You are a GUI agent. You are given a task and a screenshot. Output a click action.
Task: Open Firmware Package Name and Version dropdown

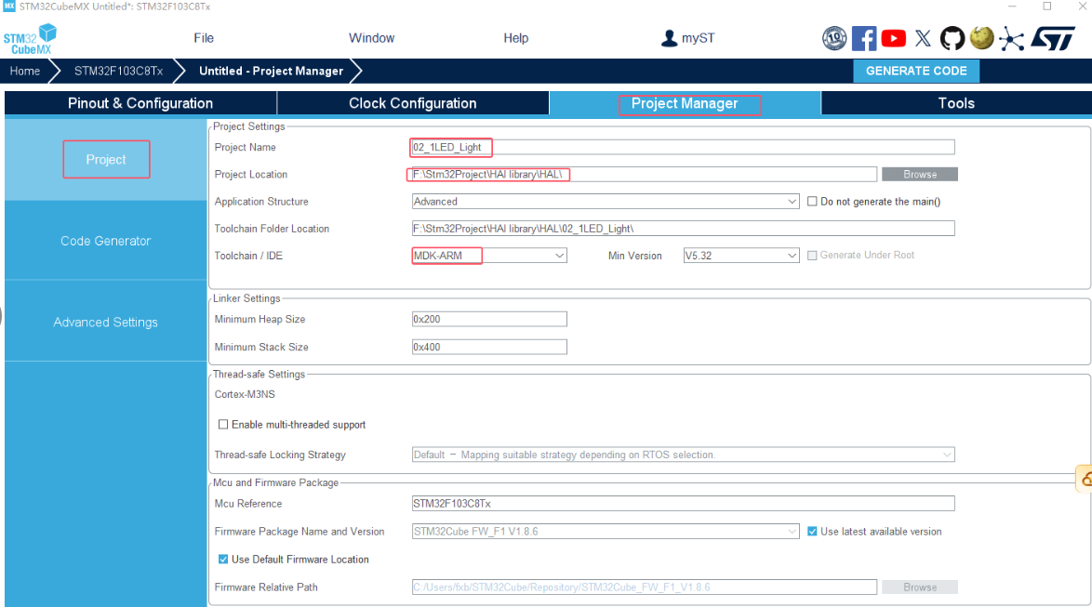pyautogui.click(x=606, y=531)
